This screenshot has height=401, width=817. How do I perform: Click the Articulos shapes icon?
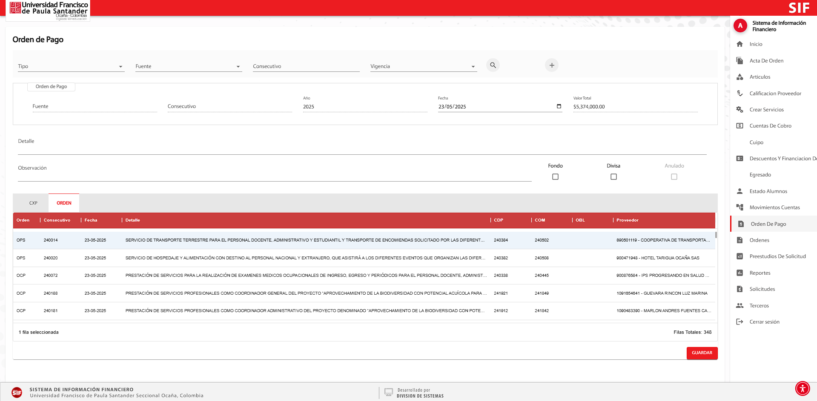(x=740, y=77)
